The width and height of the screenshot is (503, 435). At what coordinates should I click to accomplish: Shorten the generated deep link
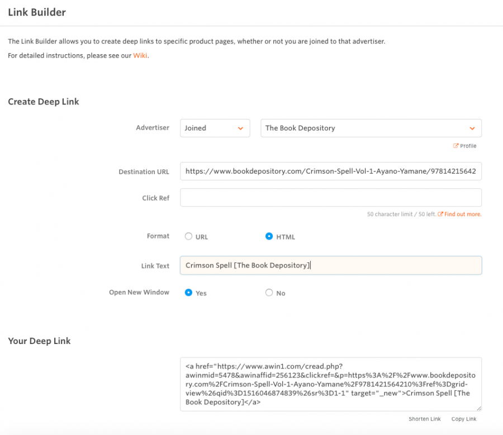coord(425,419)
